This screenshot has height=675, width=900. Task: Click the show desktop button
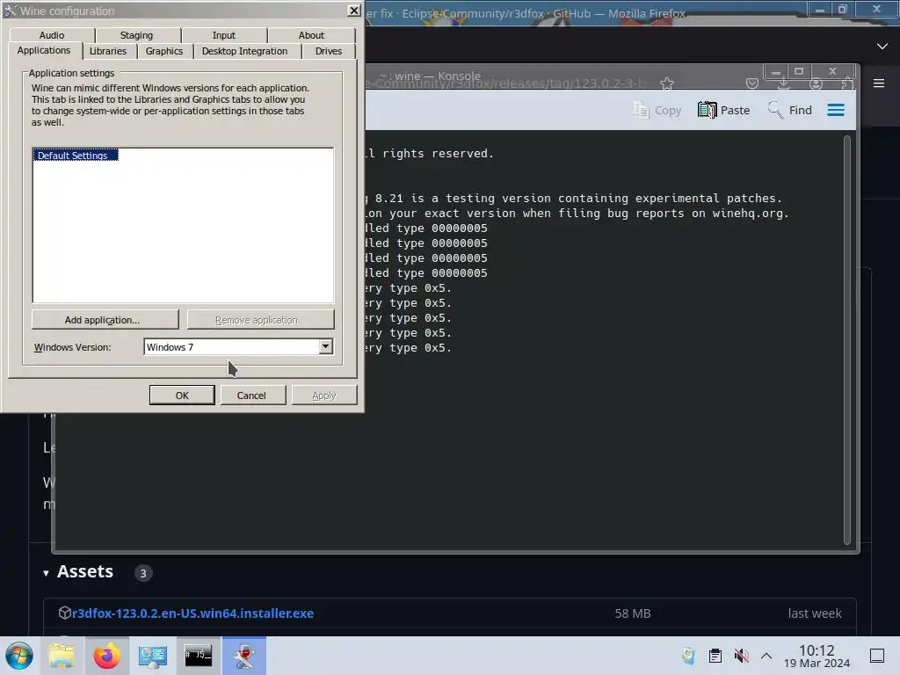click(x=877, y=656)
